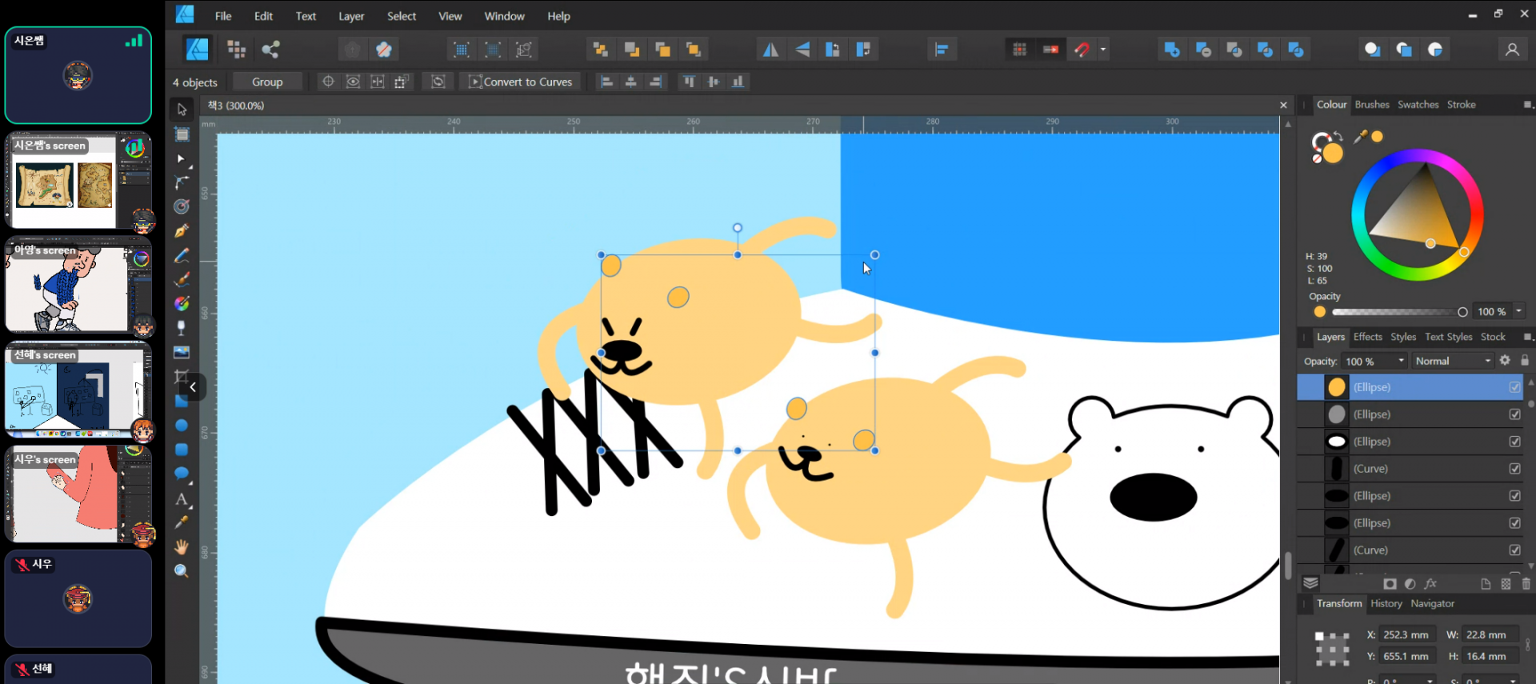The height and width of the screenshot is (684, 1536).
Task: Close the document tab with X
Action: tap(1283, 106)
